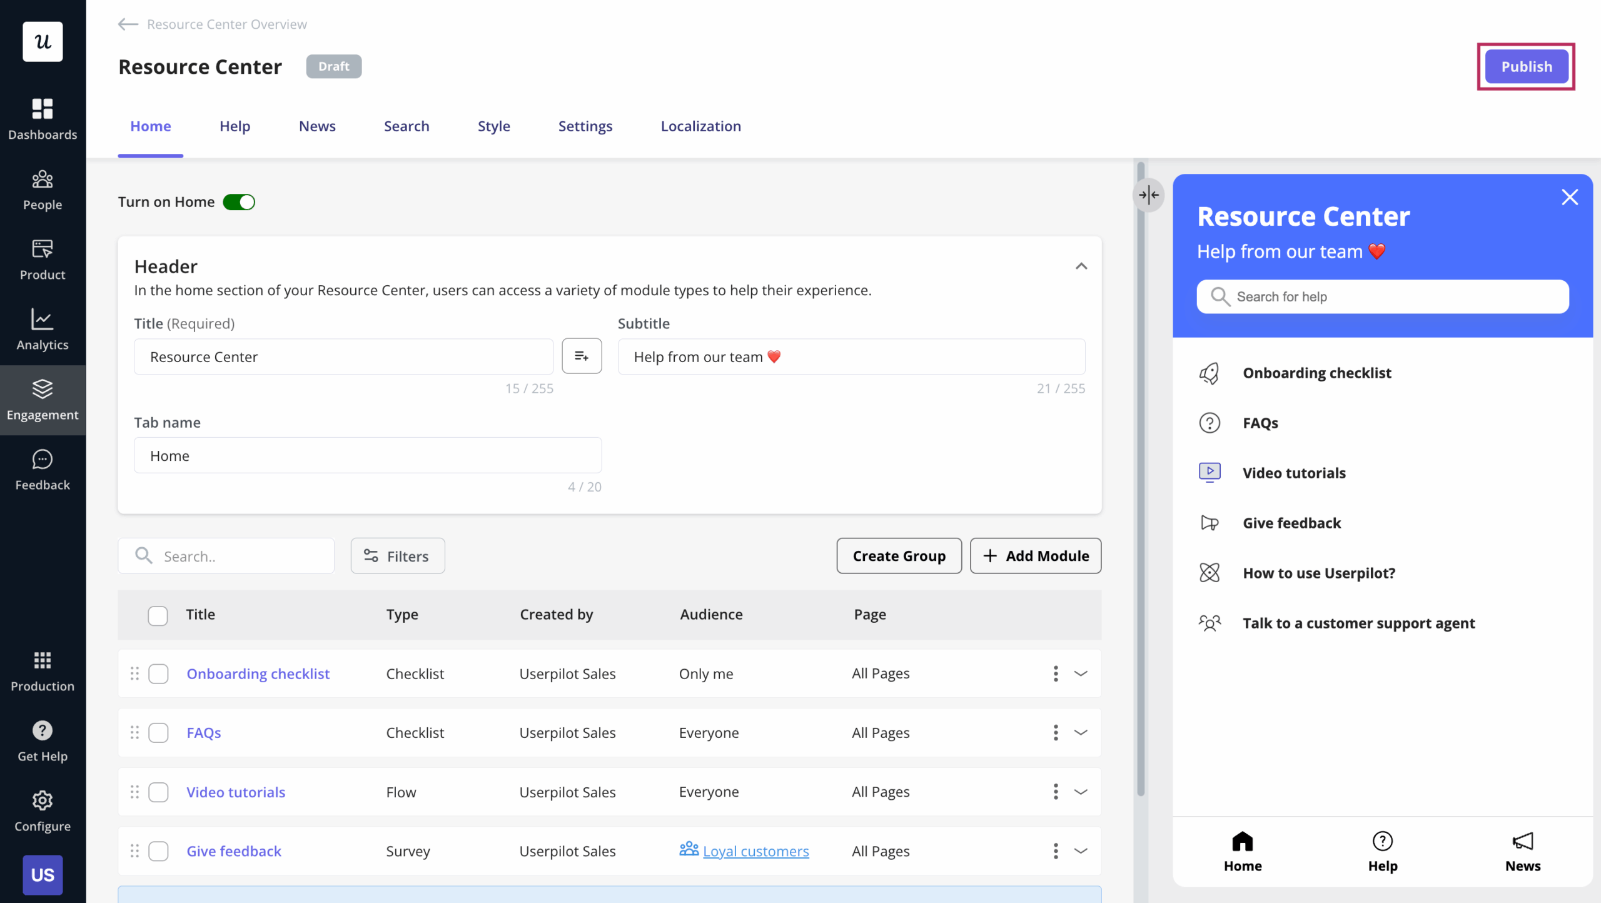Turn off the Turn on Home toggle
The image size is (1601, 903).
pyautogui.click(x=239, y=201)
